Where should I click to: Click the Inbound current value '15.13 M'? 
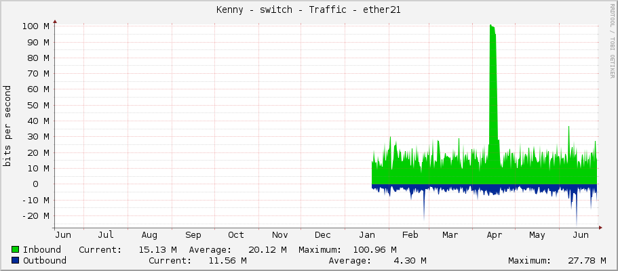pyautogui.click(x=157, y=250)
